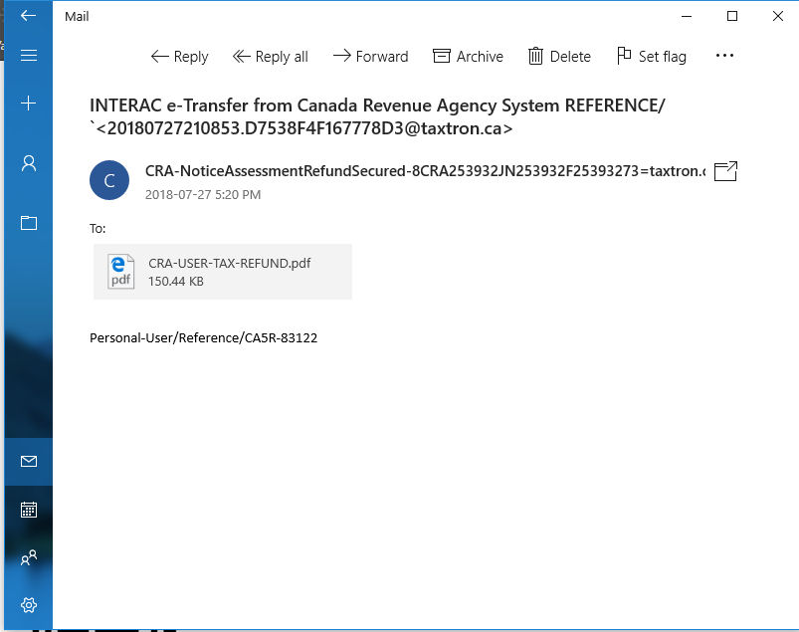Viewport: 799px width, 632px height.
Task: Open Settings gear icon
Action: [29, 605]
